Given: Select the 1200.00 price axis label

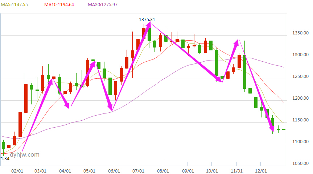Looking at the screenshot, I should coord(300,98).
